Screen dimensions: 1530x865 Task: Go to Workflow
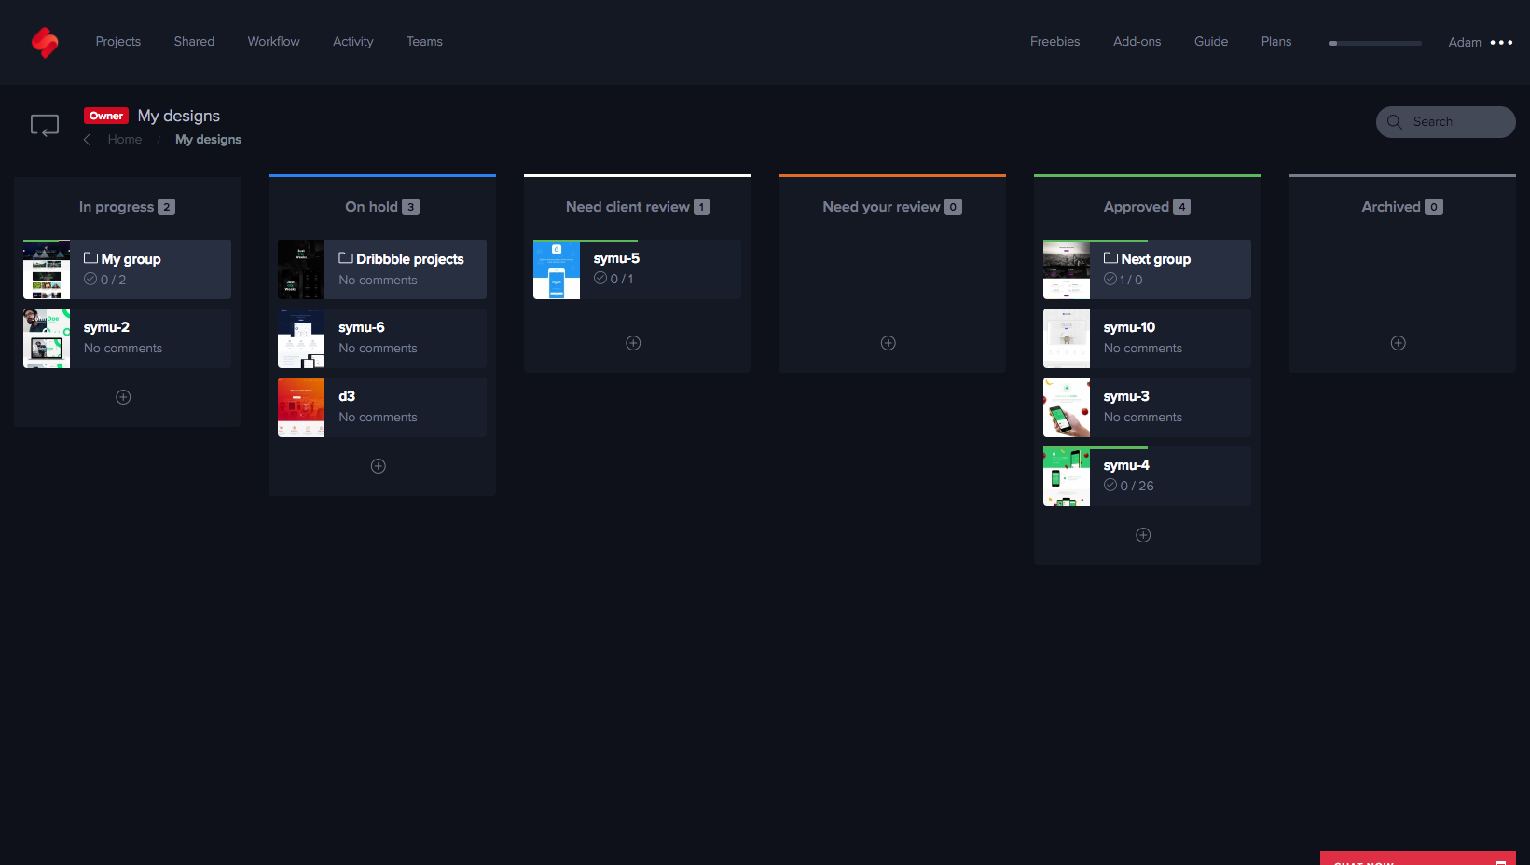coord(274,42)
